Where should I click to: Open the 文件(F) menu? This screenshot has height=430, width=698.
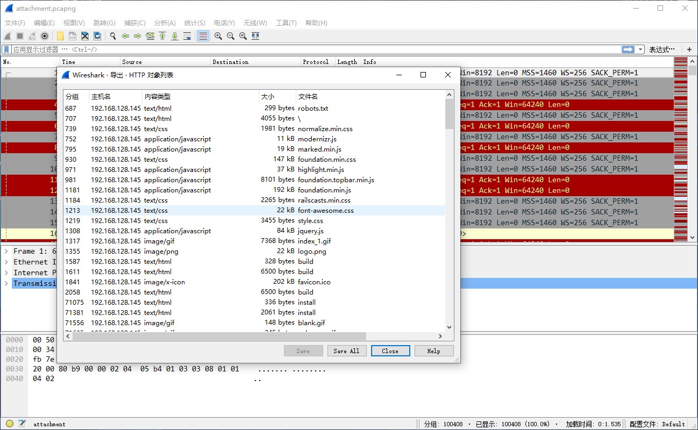tap(15, 23)
